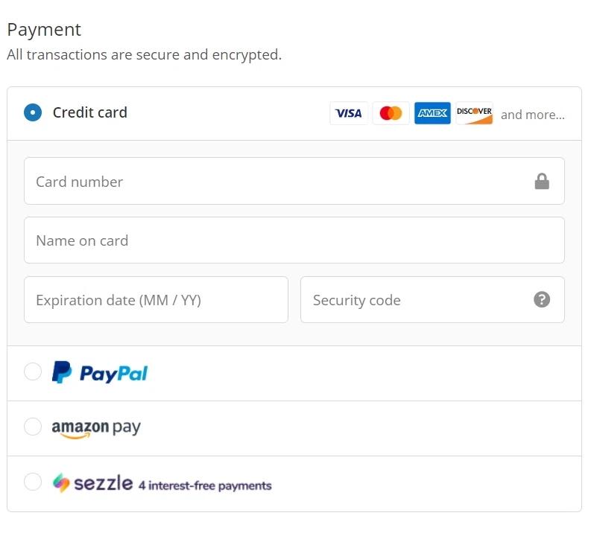Click the PayPal logo
This screenshot has width=594, height=536.
click(x=100, y=372)
